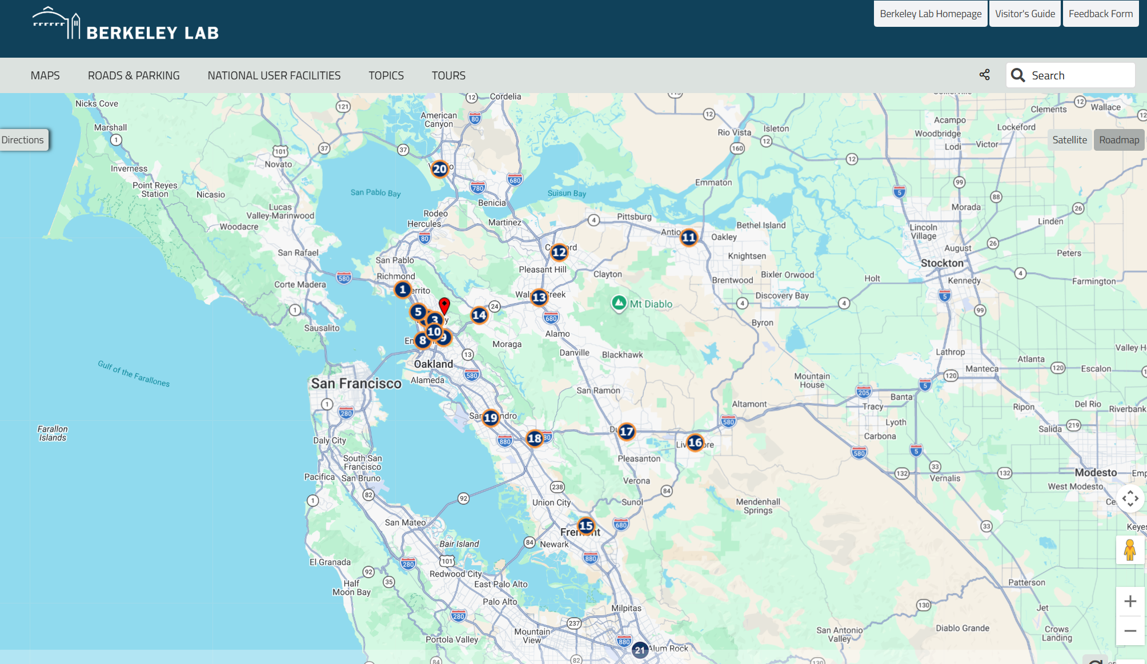
Task: Select map marker number 15
Action: [586, 526]
